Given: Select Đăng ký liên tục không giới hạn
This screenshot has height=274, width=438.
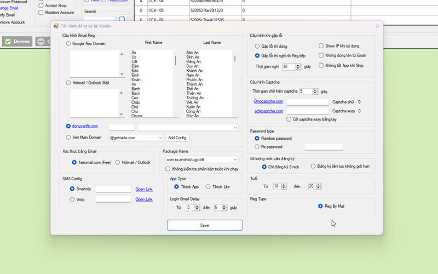Looking at the screenshot, I should click(313, 166).
